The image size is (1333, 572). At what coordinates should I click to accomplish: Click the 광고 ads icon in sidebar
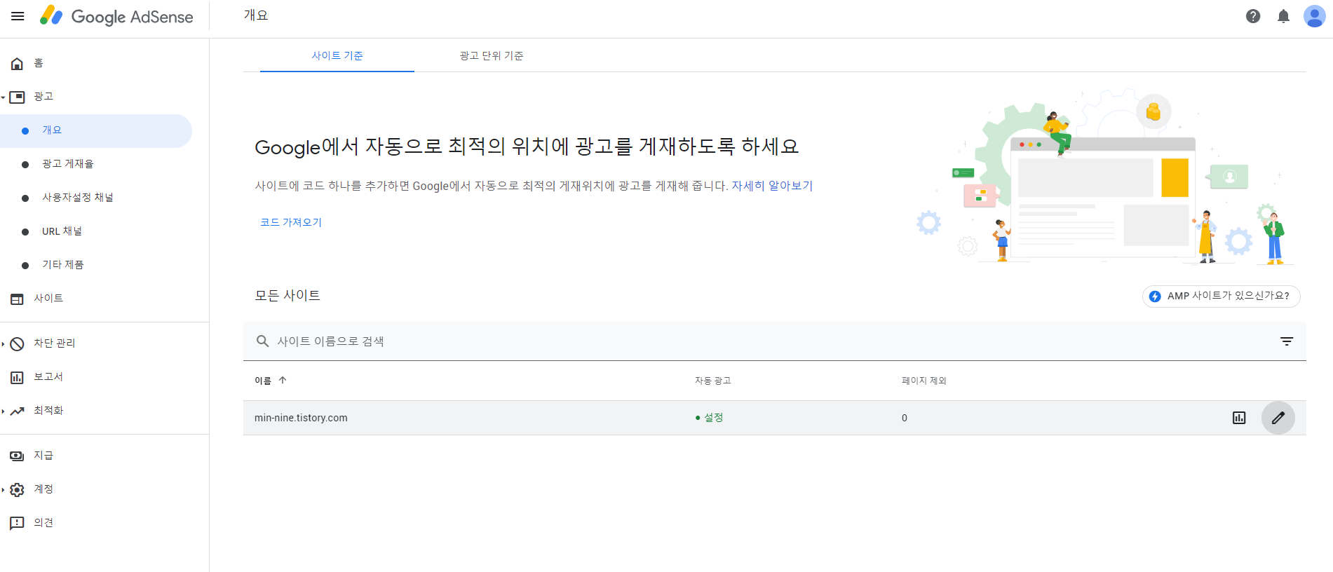click(x=18, y=97)
